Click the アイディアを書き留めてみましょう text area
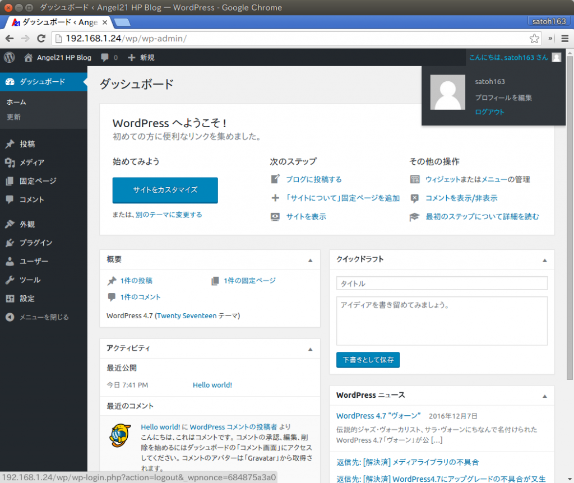574x483 pixels. click(x=442, y=321)
